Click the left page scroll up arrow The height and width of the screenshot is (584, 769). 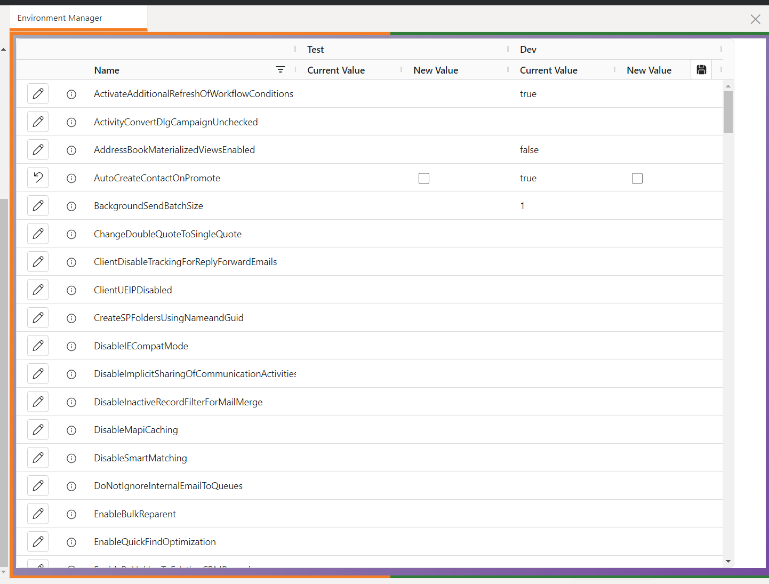pyautogui.click(x=4, y=49)
